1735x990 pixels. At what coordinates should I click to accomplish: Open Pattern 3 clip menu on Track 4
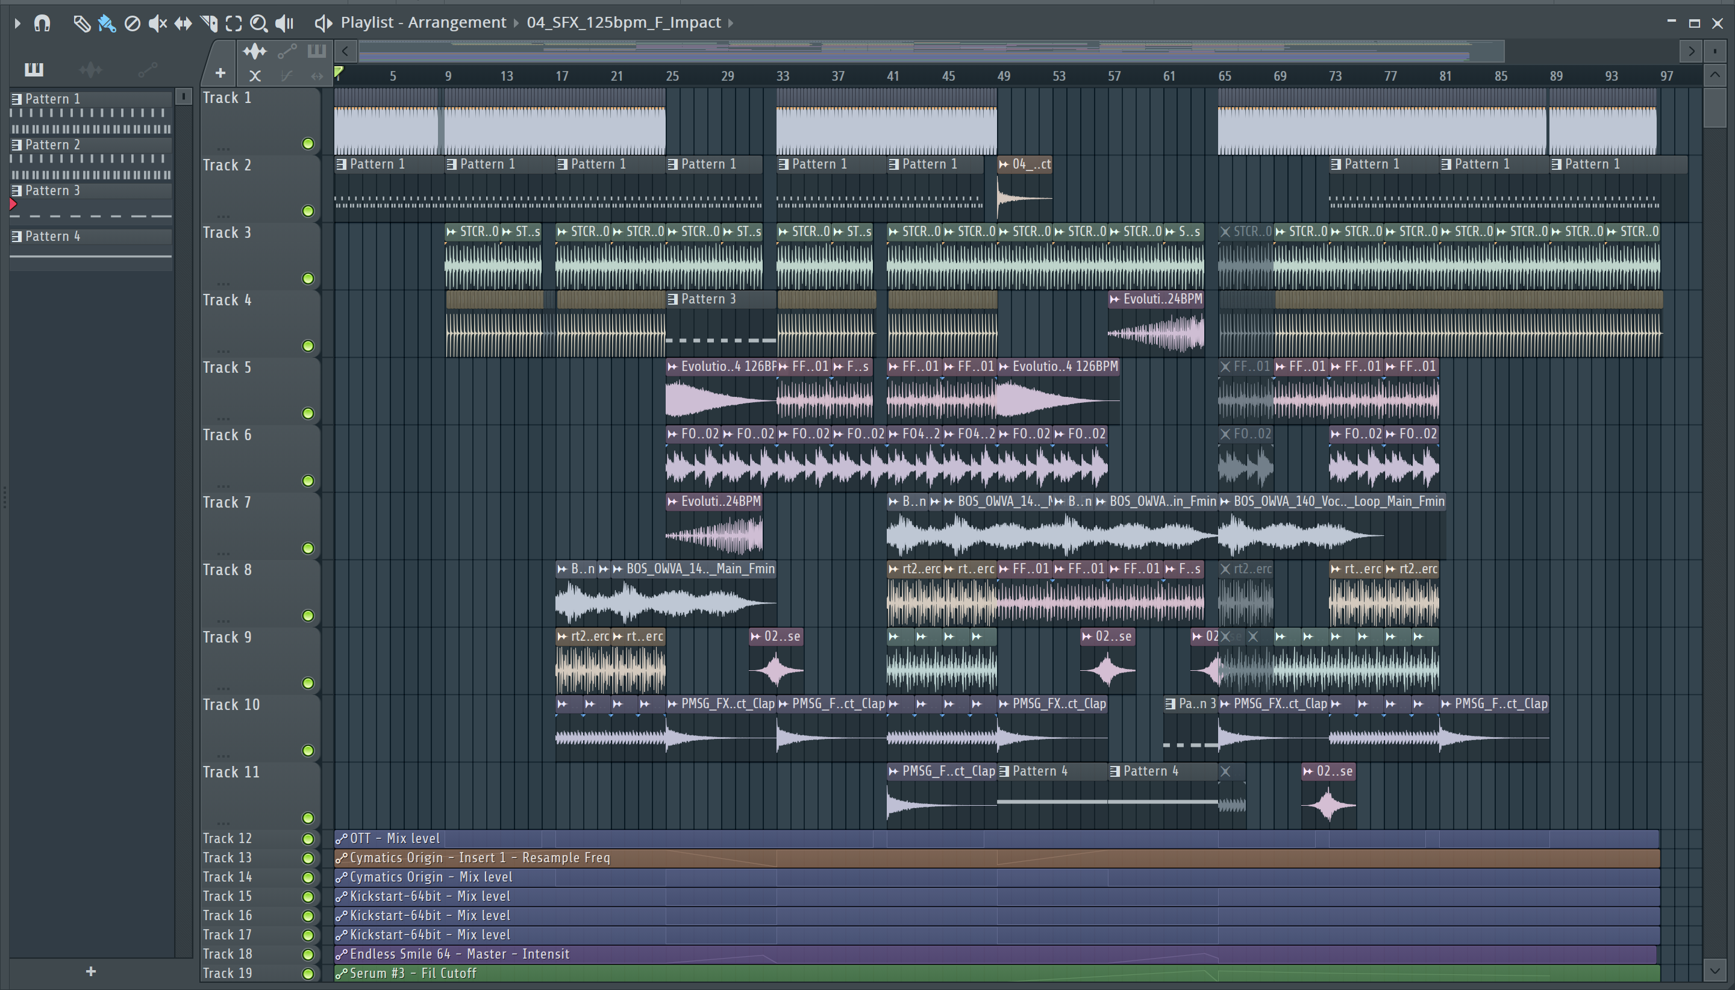[673, 299]
